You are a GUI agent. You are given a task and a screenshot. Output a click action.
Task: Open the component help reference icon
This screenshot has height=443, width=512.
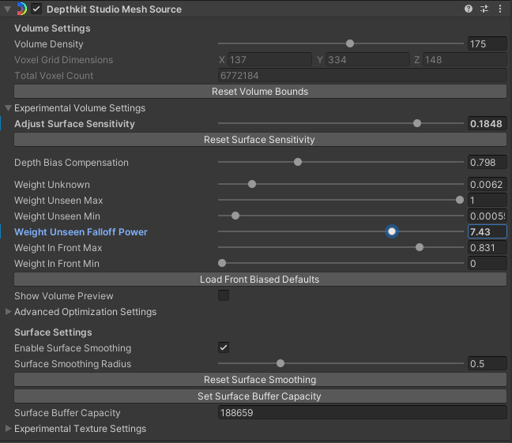click(469, 9)
